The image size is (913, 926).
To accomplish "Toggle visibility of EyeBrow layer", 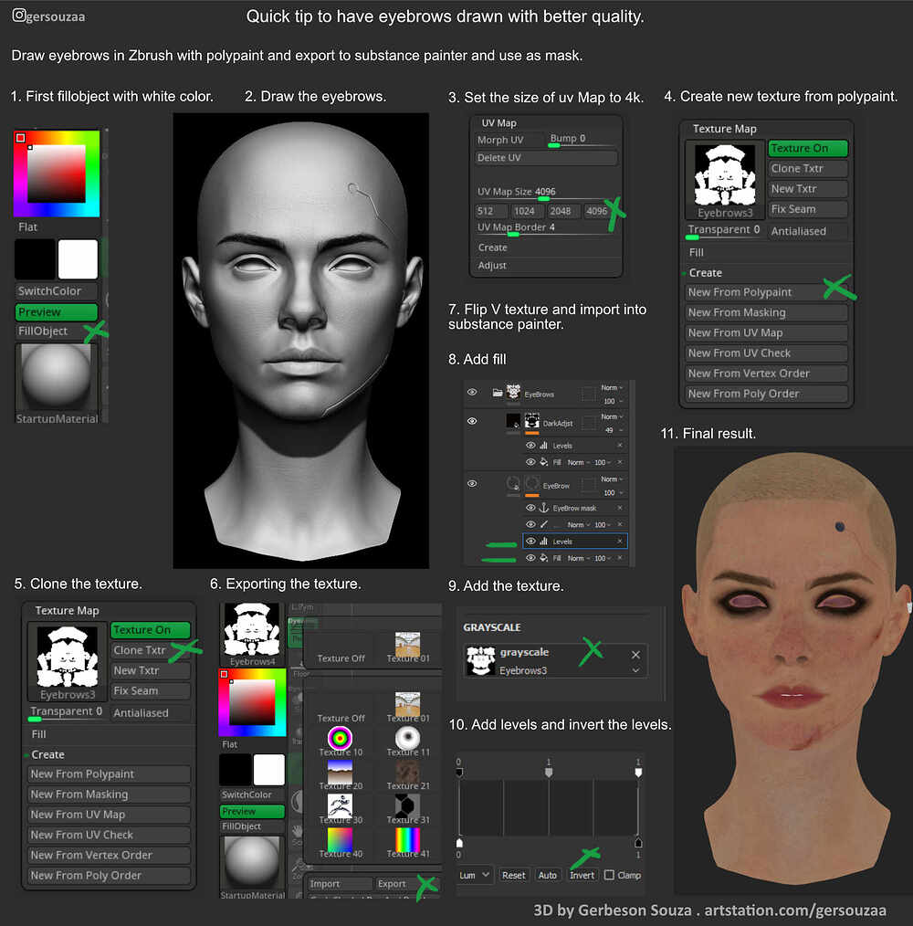I will click(x=472, y=484).
